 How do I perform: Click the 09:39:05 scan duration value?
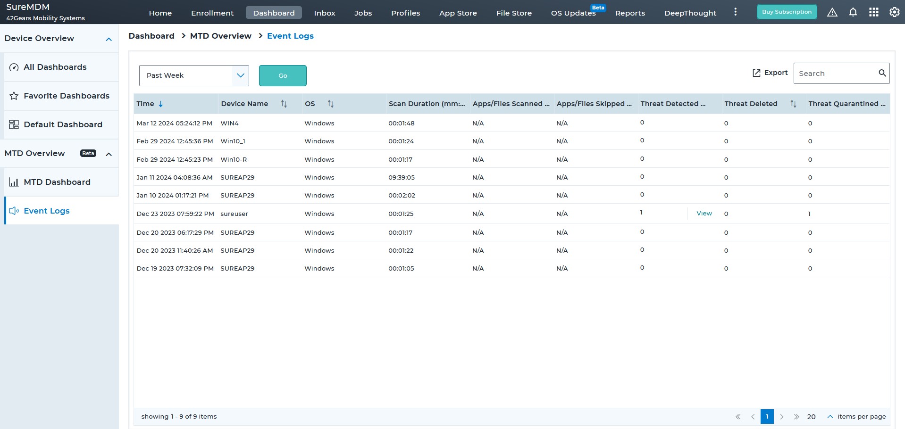click(402, 177)
